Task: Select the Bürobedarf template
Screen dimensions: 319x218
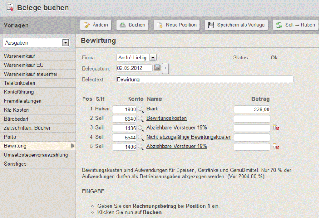Action: (x=38, y=119)
